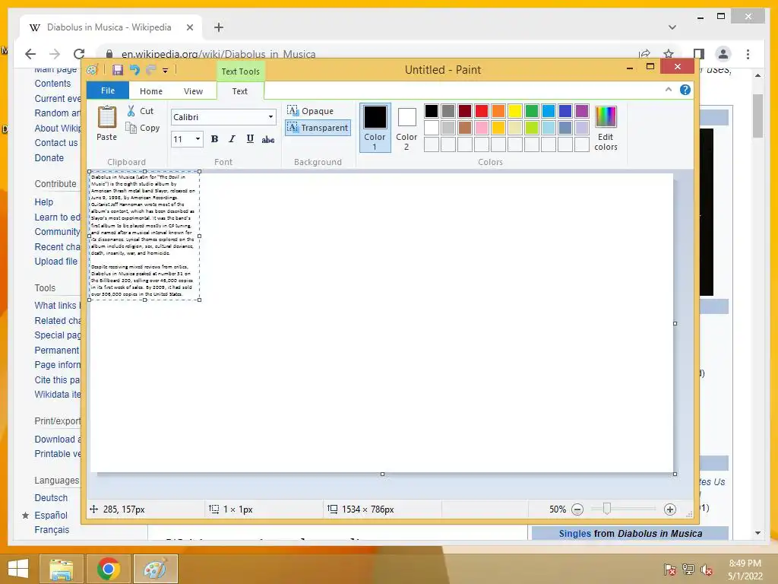This screenshot has height=584, width=778.
Task: Open the File menu in Paint
Action: coord(108,90)
